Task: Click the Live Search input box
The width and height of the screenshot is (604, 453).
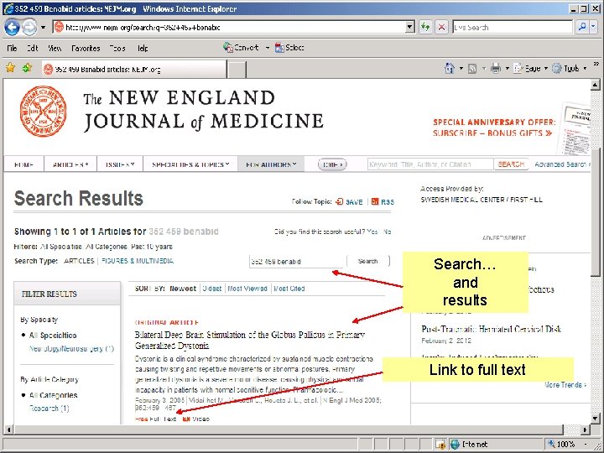Action: point(513,28)
